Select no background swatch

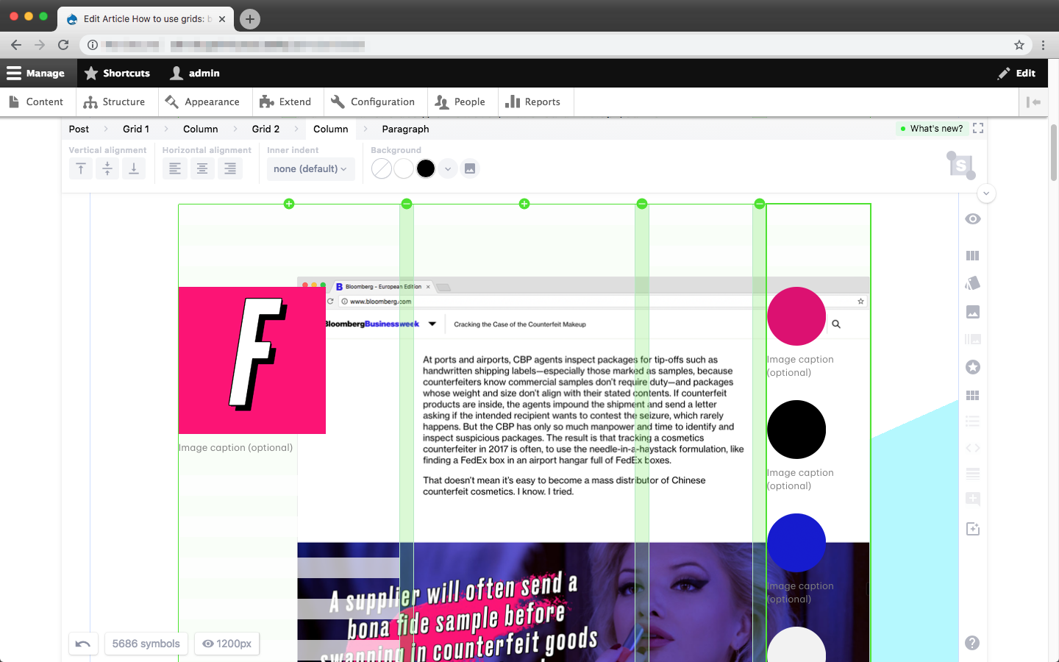point(382,168)
